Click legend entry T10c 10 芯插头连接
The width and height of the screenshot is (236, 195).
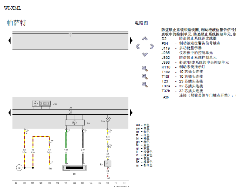click(182, 72)
